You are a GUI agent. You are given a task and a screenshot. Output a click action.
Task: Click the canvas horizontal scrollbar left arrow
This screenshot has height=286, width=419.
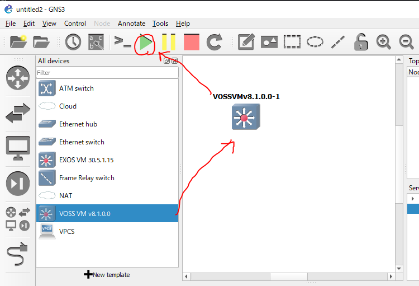(186, 276)
